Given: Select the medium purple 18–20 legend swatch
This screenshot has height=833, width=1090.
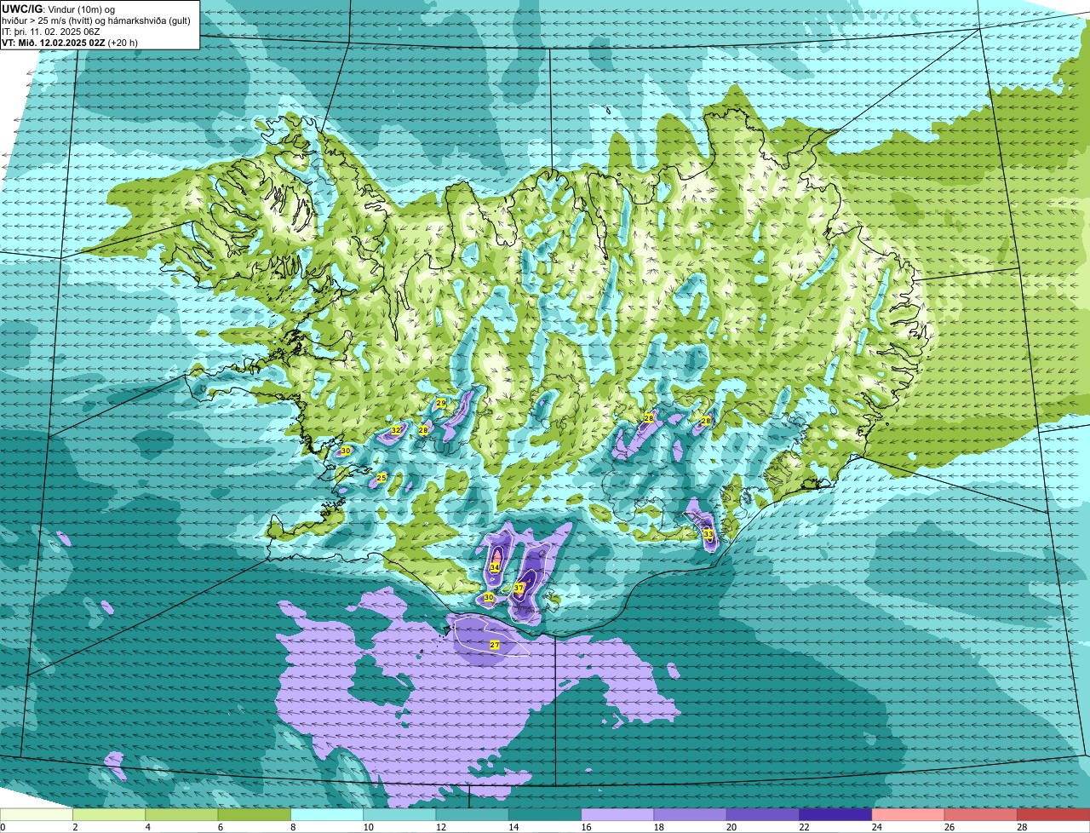Looking at the screenshot, I should (x=690, y=815).
